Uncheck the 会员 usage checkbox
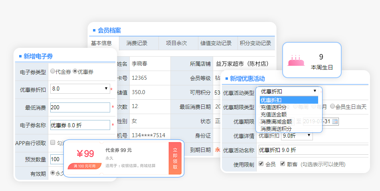This screenshot has width=380, height=191. (261, 164)
